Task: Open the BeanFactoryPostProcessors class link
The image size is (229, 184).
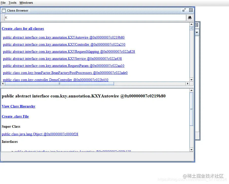Action: click(x=65, y=73)
